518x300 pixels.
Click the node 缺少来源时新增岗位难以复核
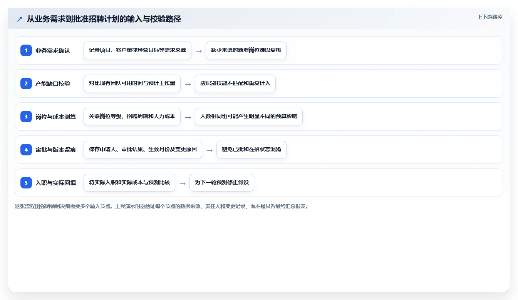pyautogui.click(x=246, y=50)
